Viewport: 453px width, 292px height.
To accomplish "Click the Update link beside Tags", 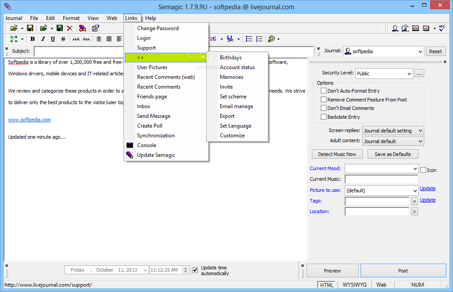I will click(428, 200).
